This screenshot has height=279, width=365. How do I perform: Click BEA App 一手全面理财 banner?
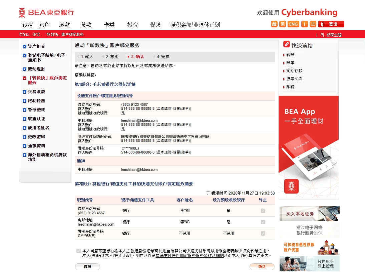(309, 148)
